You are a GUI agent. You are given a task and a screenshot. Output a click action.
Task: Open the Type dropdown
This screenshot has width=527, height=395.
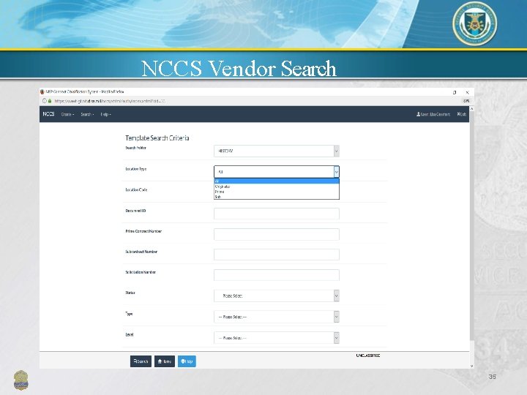tap(277, 317)
